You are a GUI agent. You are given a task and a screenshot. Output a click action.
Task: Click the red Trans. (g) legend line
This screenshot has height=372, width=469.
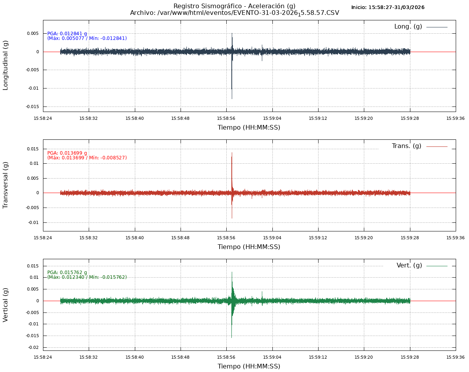point(437,146)
